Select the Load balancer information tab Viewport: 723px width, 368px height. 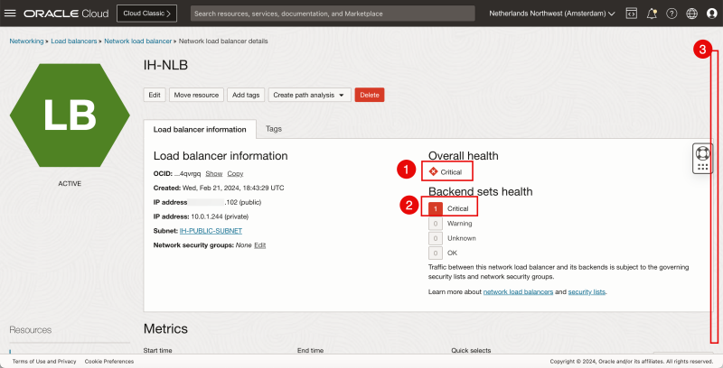pos(200,130)
